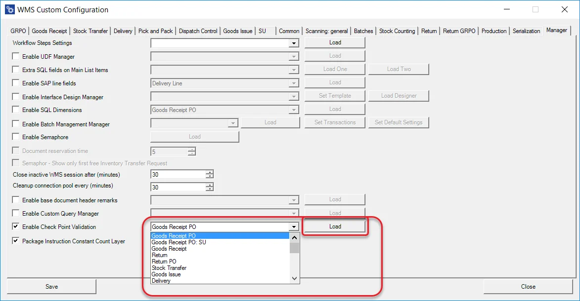Viewport: 580px width, 301px height.
Task: Expand the Delivery Line dropdown
Action: (x=295, y=82)
